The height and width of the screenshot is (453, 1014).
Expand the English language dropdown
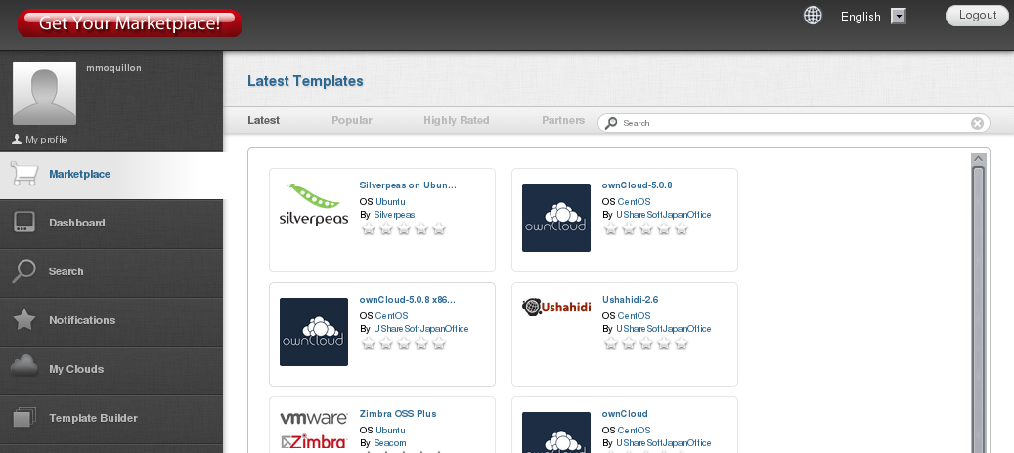pos(899,17)
